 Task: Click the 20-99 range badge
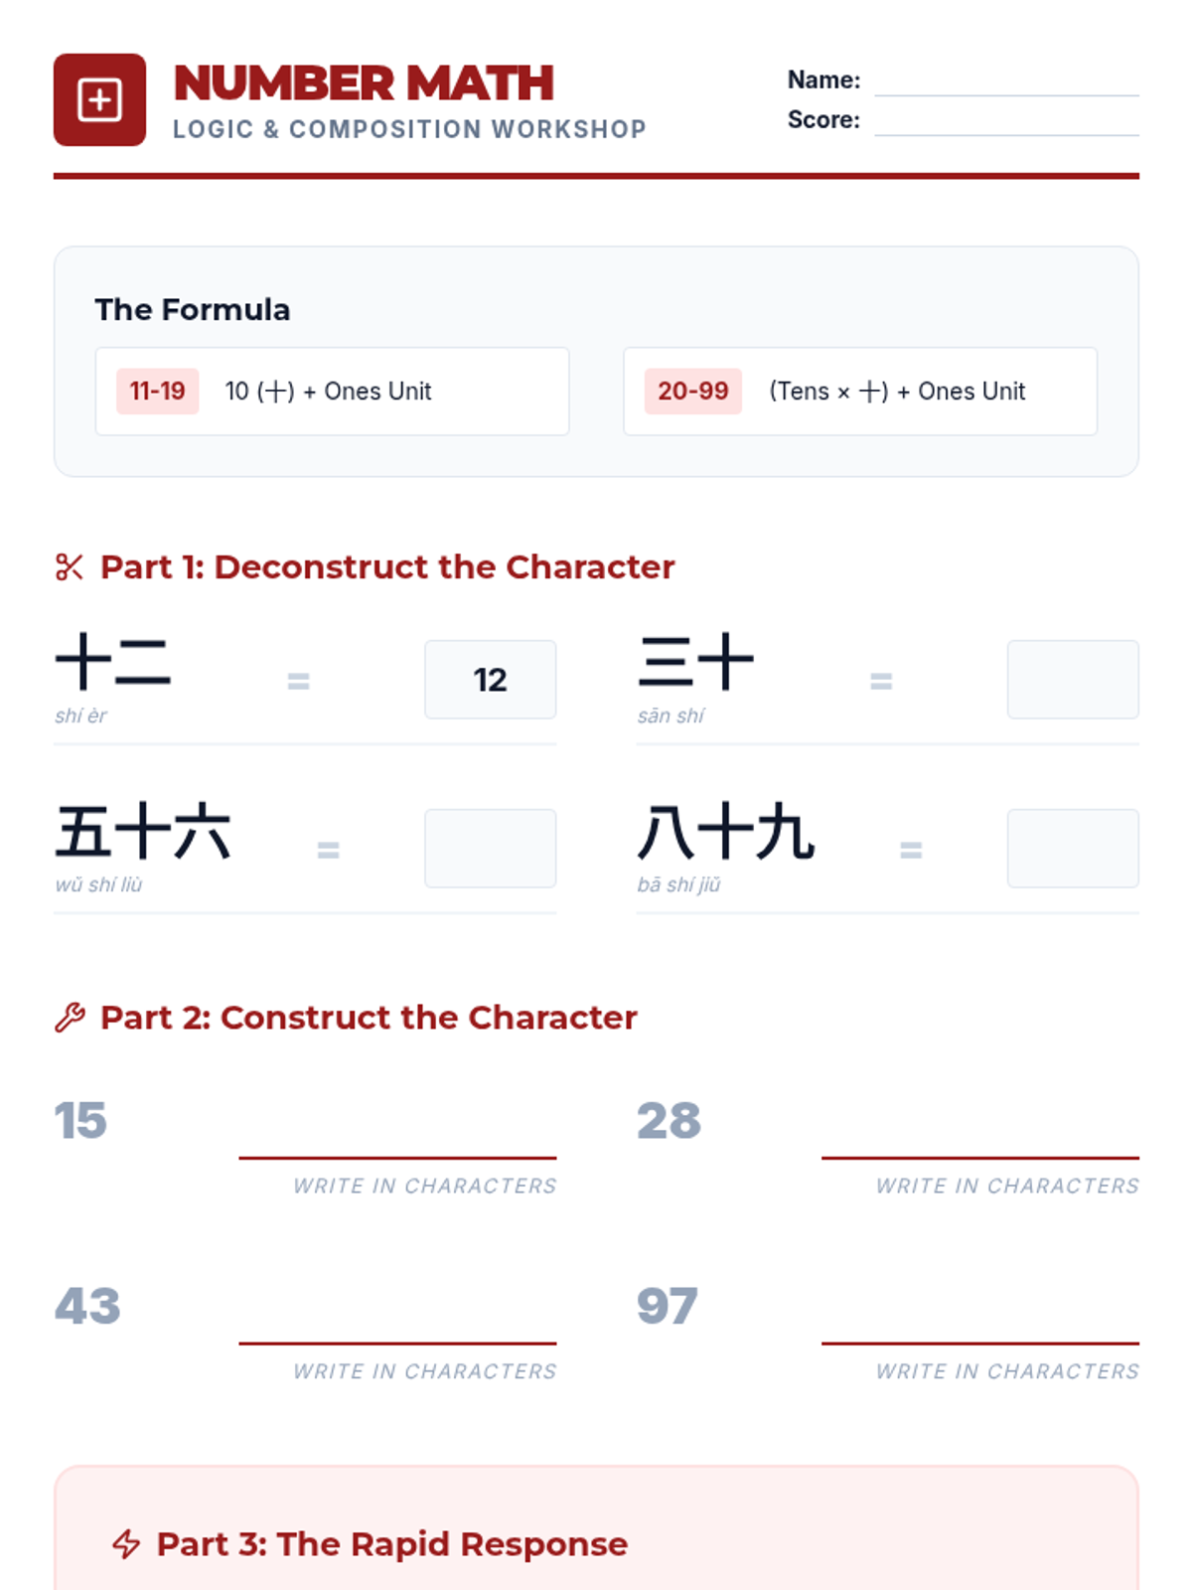[692, 392]
